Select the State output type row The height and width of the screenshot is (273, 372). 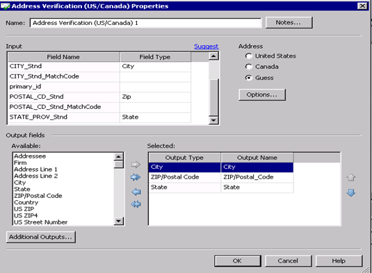184,188
